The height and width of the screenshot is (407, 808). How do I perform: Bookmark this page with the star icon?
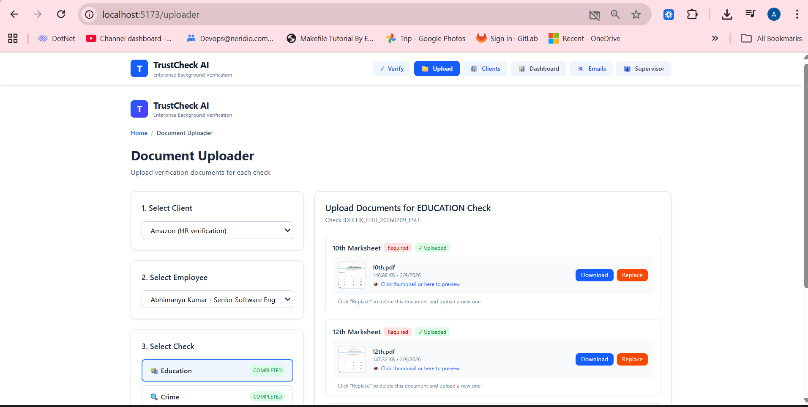coord(636,15)
